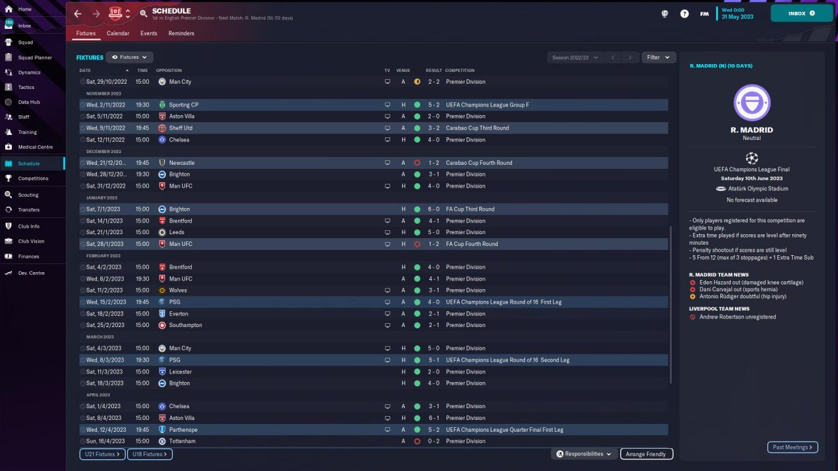
Task: Click Andrew Robertson unregistered line
Action: point(733,317)
